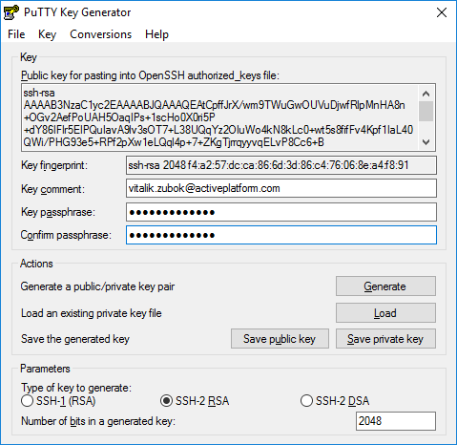
Task: Click the Save public key button
Action: click(280, 339)
